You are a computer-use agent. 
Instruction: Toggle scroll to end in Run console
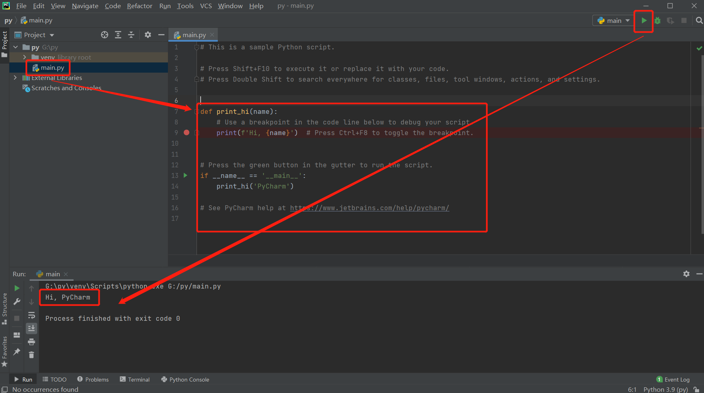31,328
